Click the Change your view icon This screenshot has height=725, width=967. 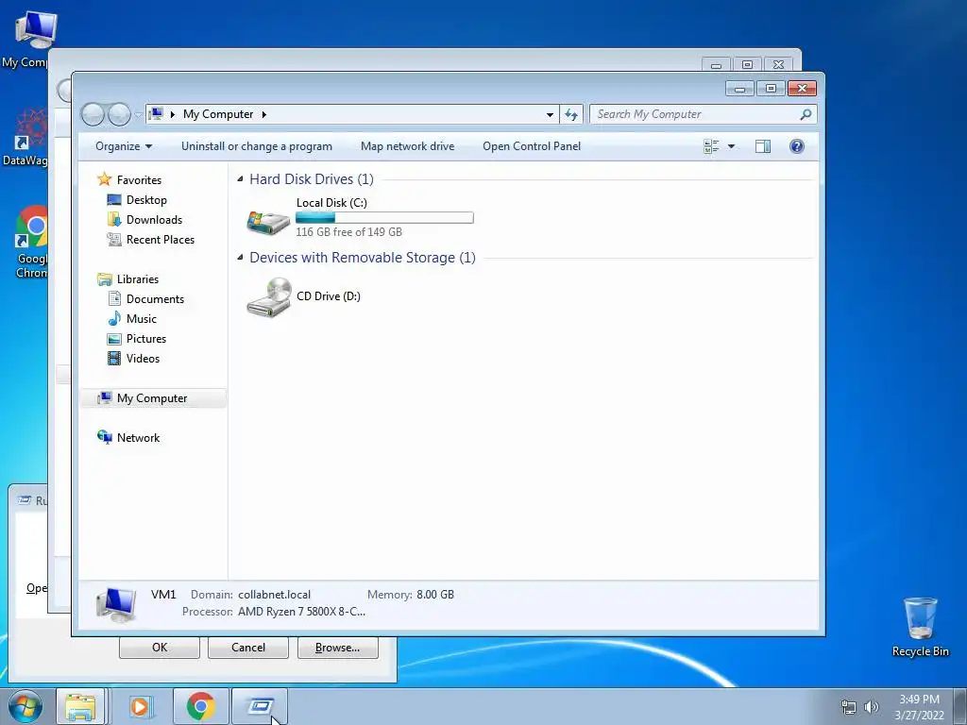click(x=711, y=146)
